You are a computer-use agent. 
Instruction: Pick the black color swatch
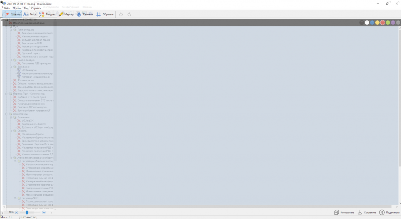click(x=362, y=23)
